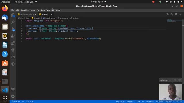Change the LF end of line sequence
The image size is (184, 103).
tap(143, 102)
